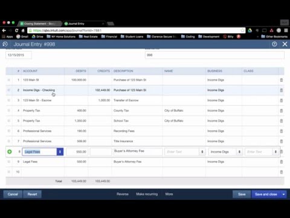Click the Buyer's Attorney Fee description field
Viewport: 290px width, 218px height.
coord(138,151)
